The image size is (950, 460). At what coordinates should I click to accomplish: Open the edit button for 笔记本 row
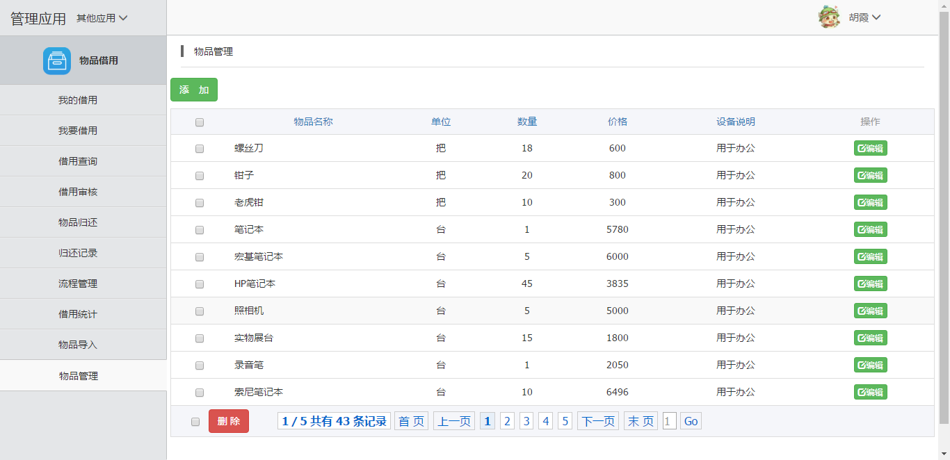click(x=870, y=229)
